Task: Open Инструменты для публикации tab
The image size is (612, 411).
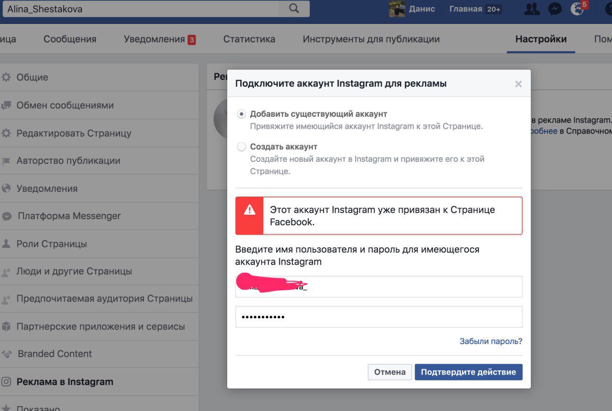Action: pos(371,39)
